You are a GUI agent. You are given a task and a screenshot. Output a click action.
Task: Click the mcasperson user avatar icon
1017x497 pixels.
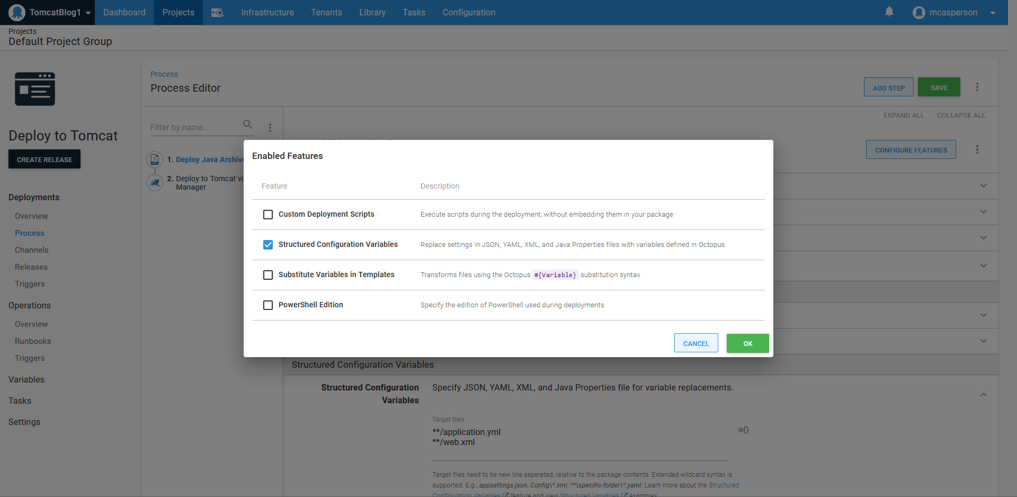(918, 13)
